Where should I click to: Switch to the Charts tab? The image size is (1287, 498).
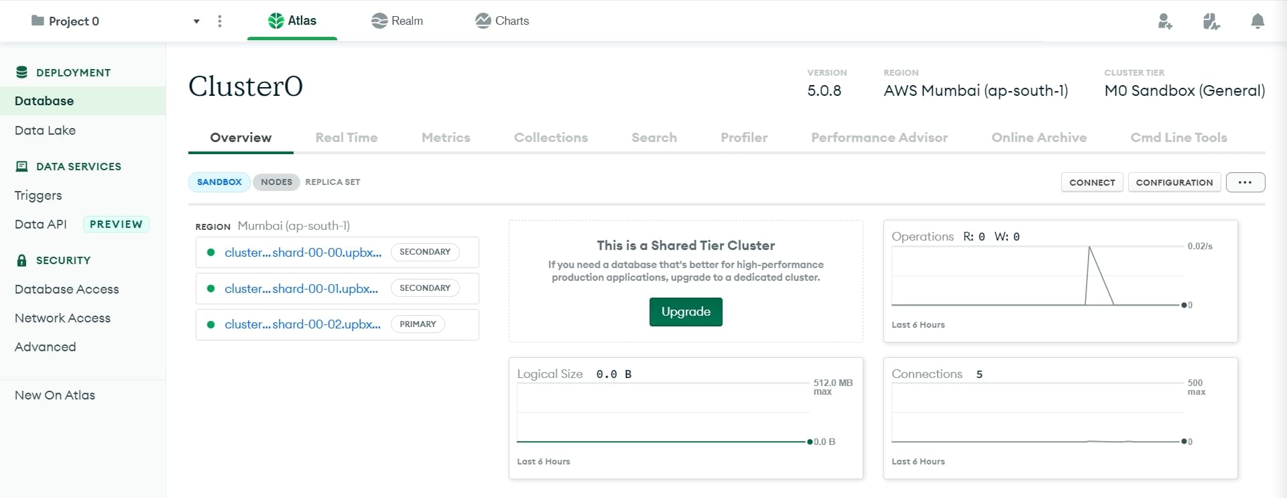coord(502,21)
